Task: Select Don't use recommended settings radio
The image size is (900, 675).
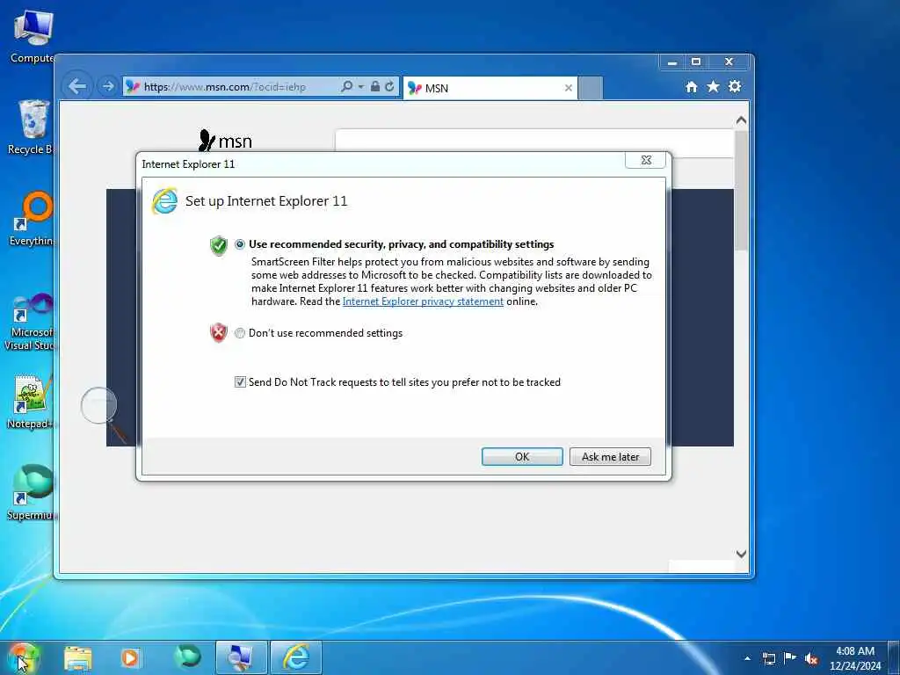Action: pyautogui.click(x=240, y=333)
